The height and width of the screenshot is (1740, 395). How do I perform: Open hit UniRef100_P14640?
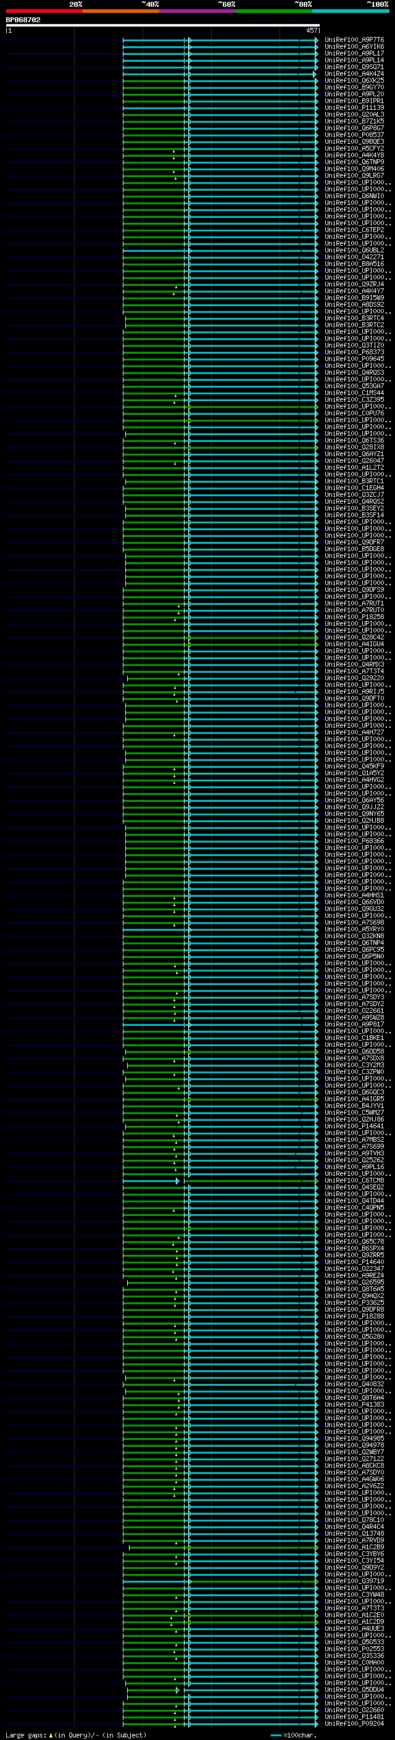click(x=354, y=1262)
